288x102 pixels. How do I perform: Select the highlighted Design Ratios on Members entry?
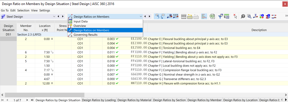tap(105, 30)
